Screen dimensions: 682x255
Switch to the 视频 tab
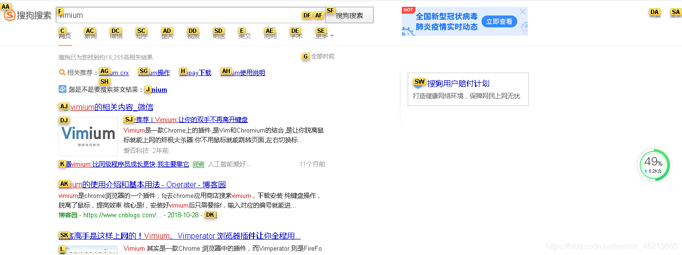[x=193, y=36]
